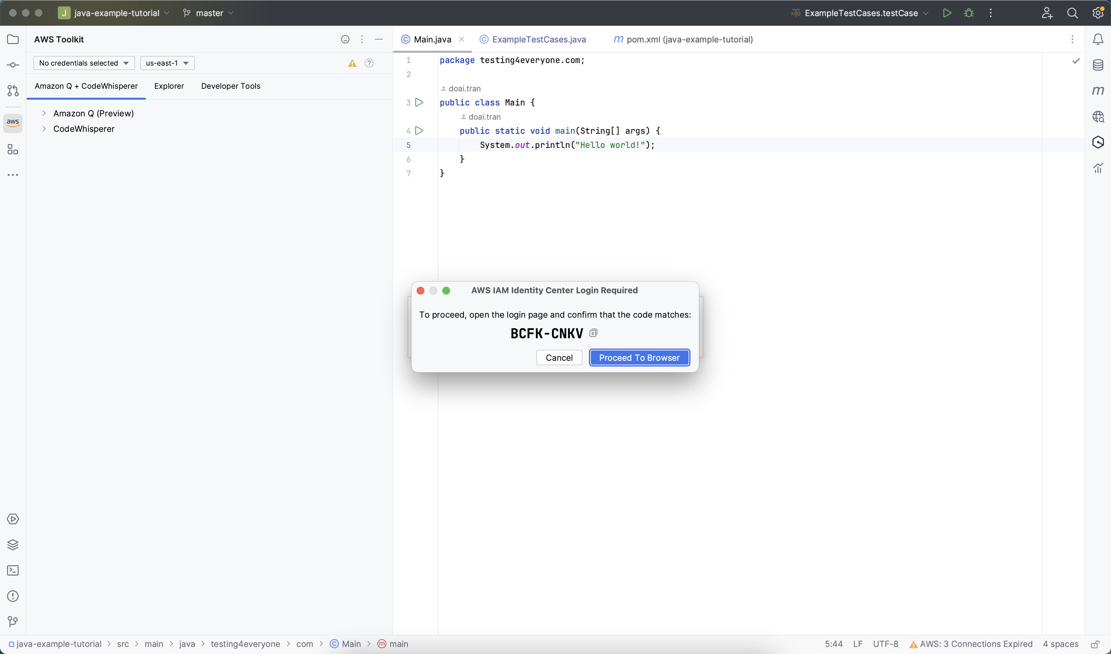Hide the AWS Toolkit panel with minimize icon
The height and width of the screenshot is (654, 1111).
pos(378,39)
